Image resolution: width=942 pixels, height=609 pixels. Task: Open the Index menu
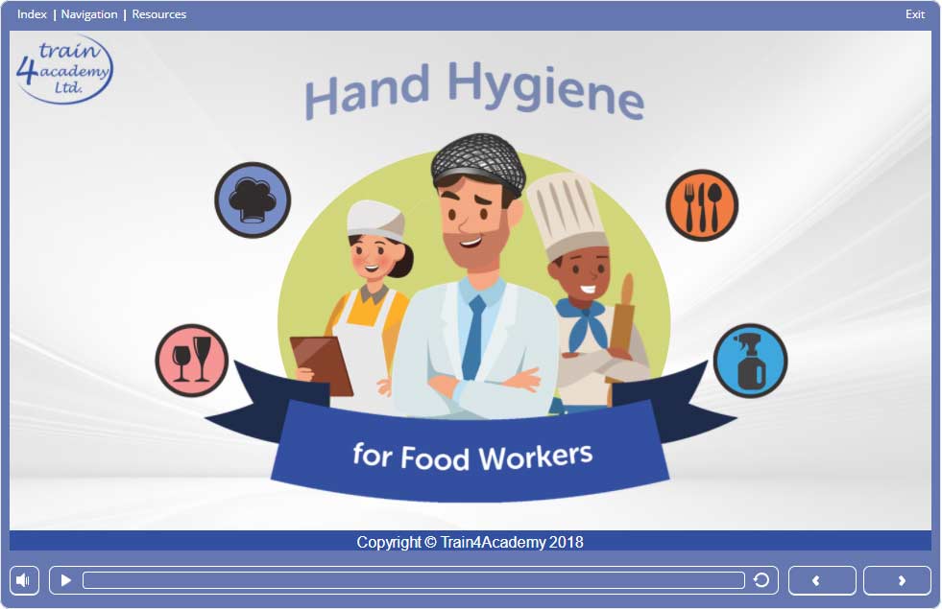tap(32, 14)
